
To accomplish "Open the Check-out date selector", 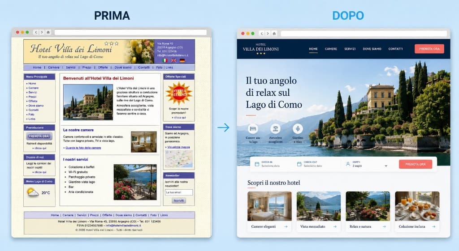I will (x=310, y=164).
